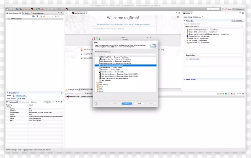Select 'Salesforce >> Source Model' import source
Viewport: 251px width, 158px height.
tap(110, 70)
